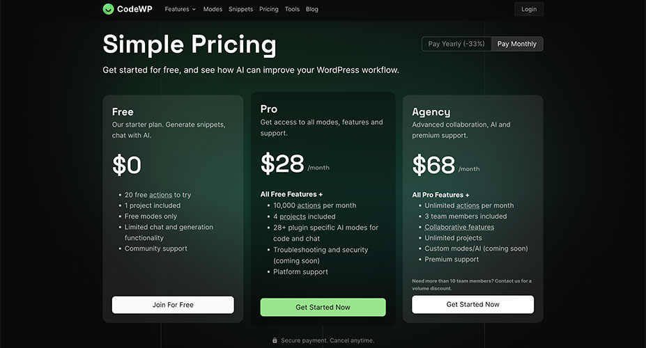The height and width of the screenshot is (348, 646).
Task: Click Agency plan Get Started Now
Action: pyautogui.click(x=472, y=304)
